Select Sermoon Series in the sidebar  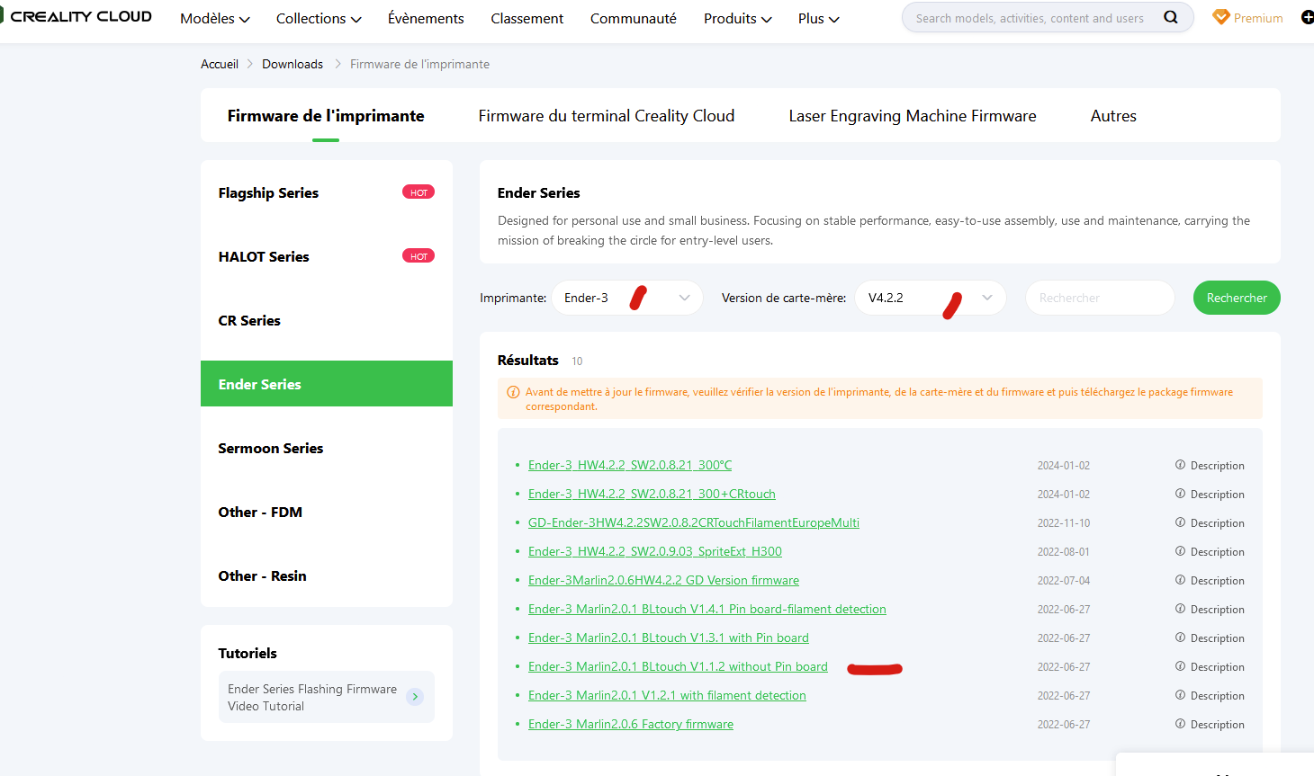coord(327,448)
